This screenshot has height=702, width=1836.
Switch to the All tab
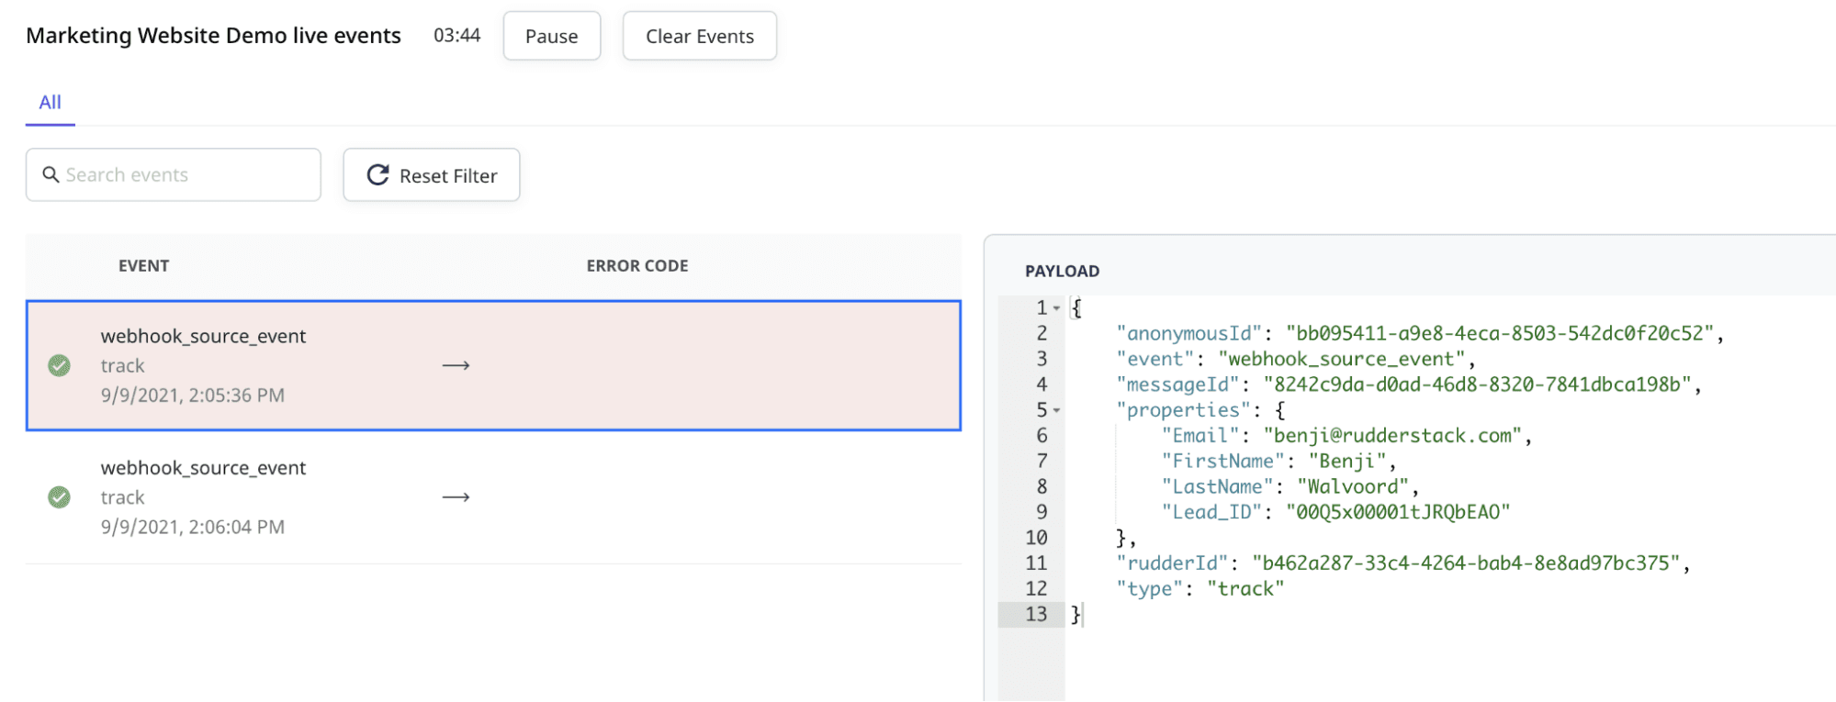point(50,103)
